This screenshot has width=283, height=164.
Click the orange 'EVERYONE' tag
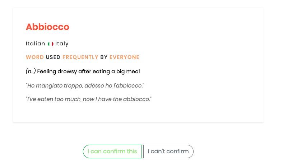(x=124, y=57)
